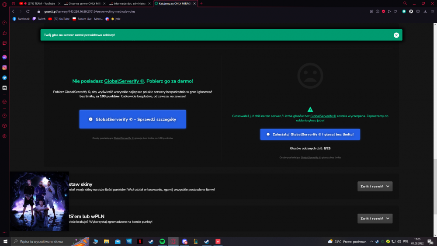Dismiss the green vote success notification
The height and width of the screenshot is (246, 437).
click(x=396, y=35)
